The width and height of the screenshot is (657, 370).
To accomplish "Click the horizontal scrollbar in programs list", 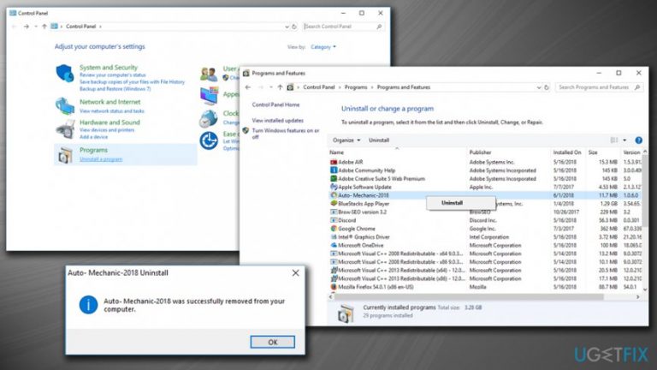I will (469, 297).
